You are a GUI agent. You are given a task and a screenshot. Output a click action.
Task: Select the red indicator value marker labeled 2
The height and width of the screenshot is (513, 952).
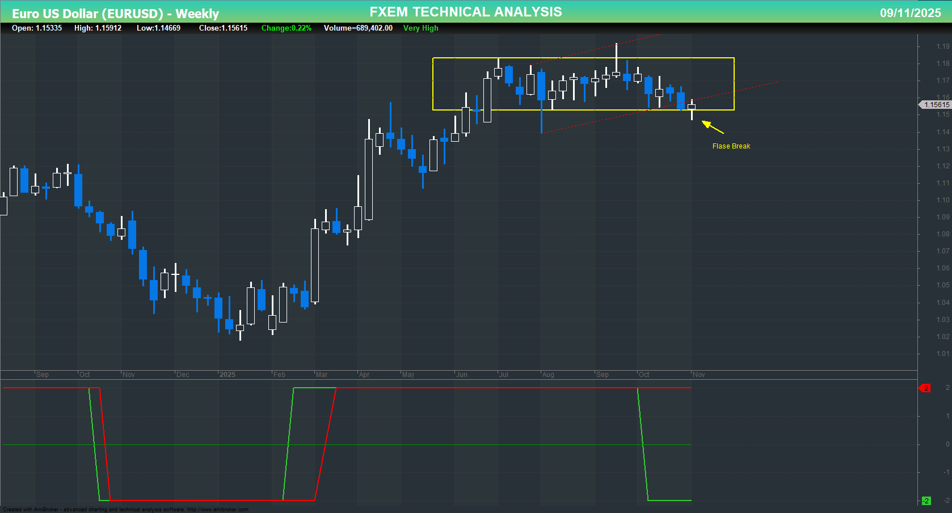pyautogui.click(x=926, y=388)
